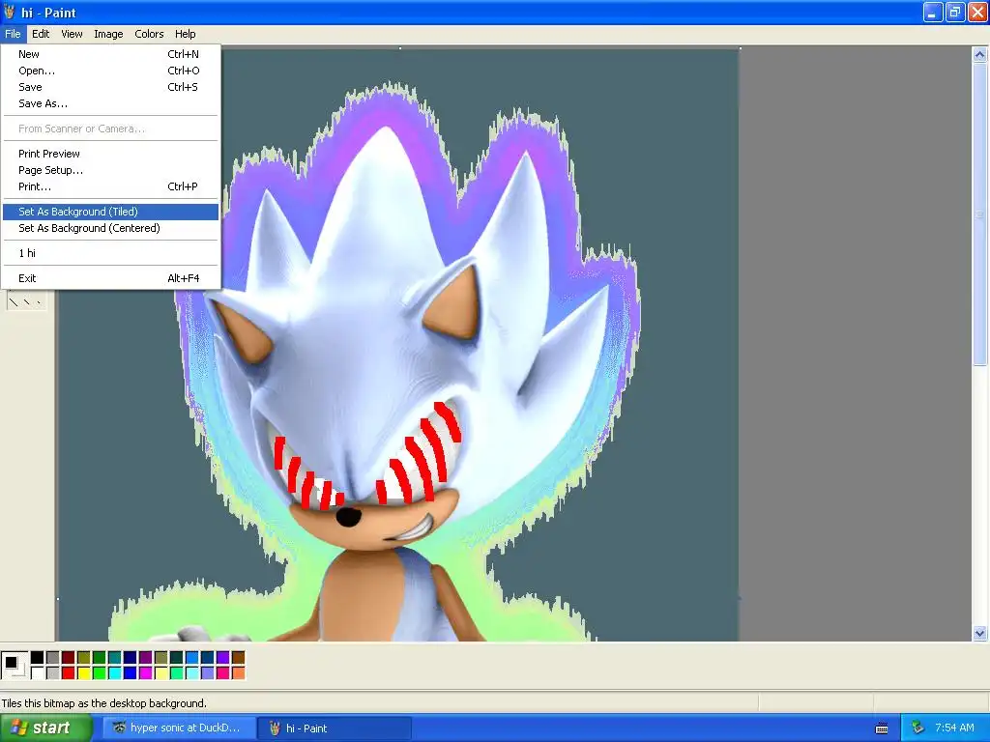
Task: Pick the black color swatch
Action: coord(38,657)
